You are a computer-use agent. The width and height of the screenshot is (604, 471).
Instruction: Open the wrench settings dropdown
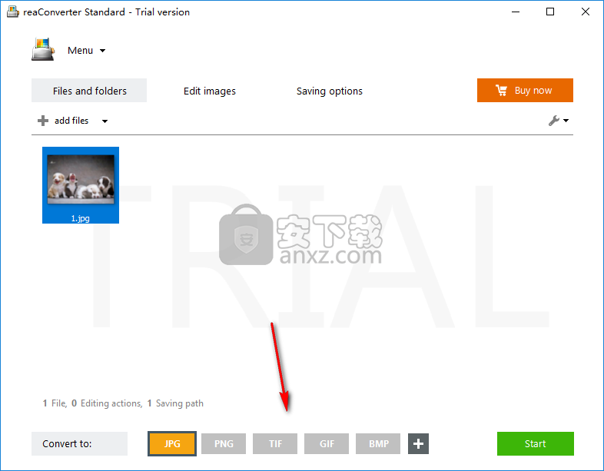559,121
